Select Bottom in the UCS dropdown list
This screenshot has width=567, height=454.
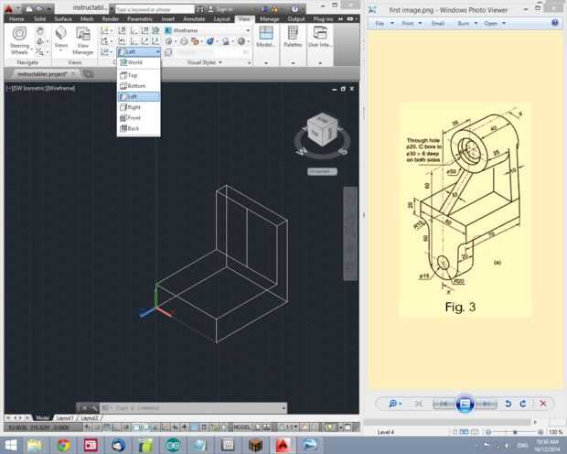(139, 86)
